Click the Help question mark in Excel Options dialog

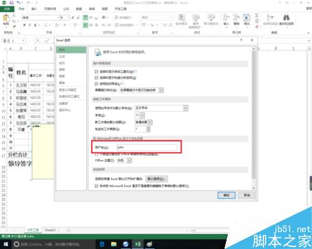[241, 40]
